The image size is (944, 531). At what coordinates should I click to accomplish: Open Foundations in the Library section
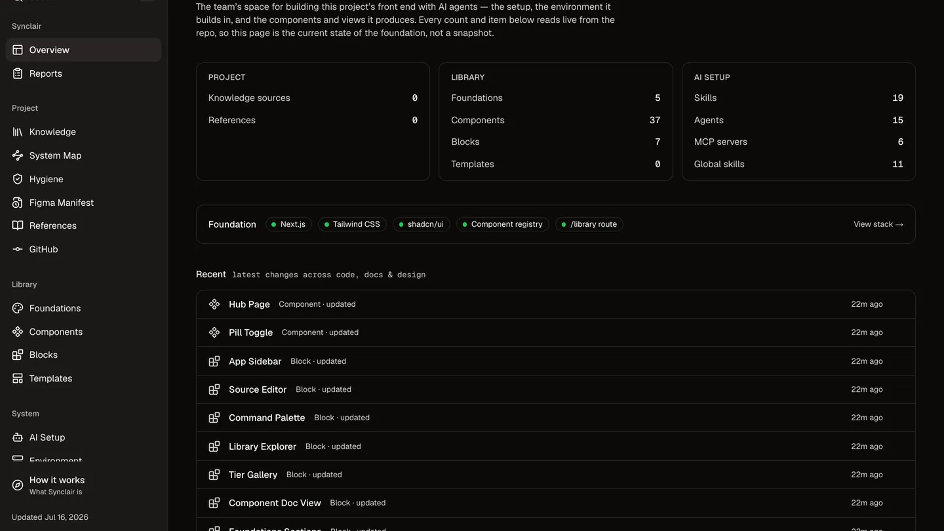83,308
